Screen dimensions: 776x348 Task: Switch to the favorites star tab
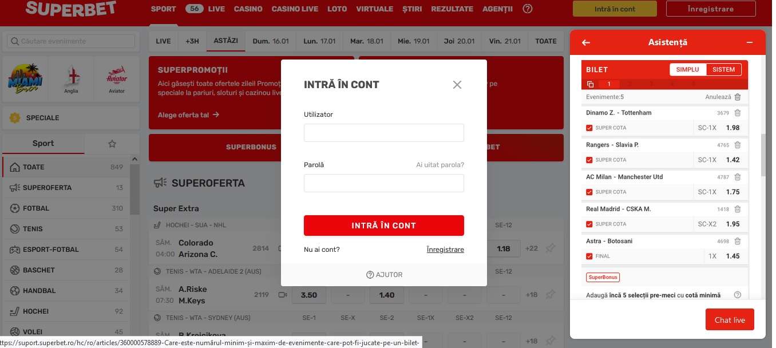(112, 144)
